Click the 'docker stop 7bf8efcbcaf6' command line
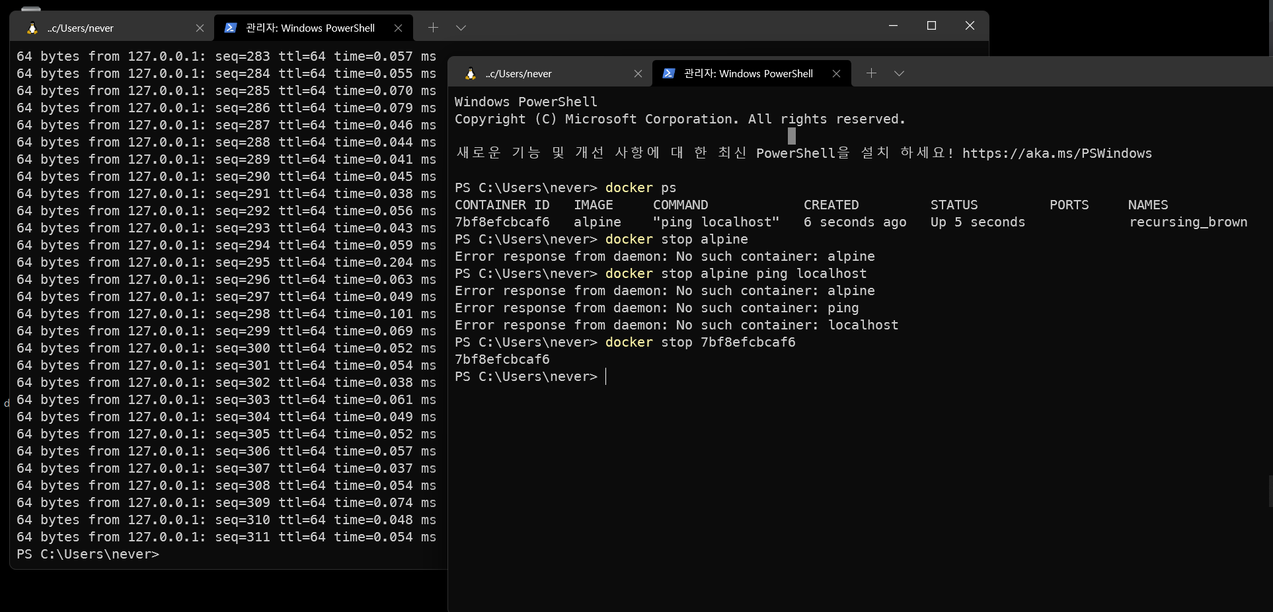This screenshot has width=1273, height=612. pos(625,342)
